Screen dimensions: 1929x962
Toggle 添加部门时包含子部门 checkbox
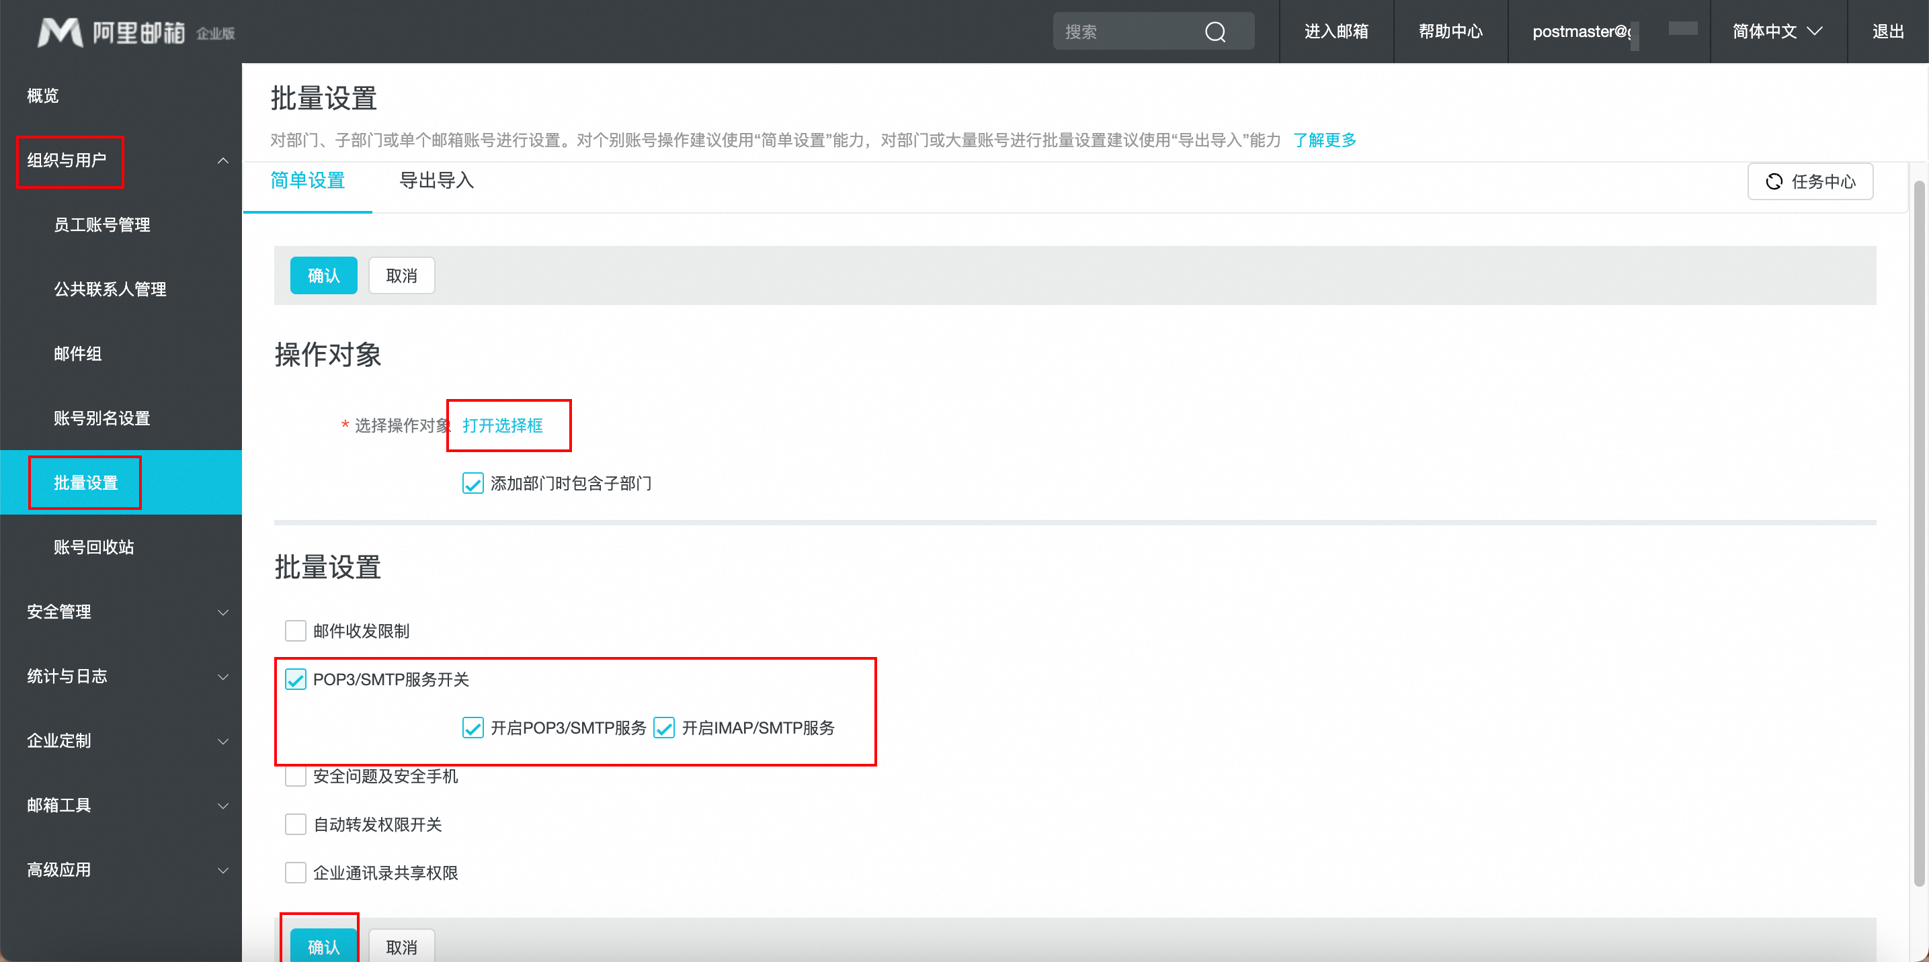(473, 484)
